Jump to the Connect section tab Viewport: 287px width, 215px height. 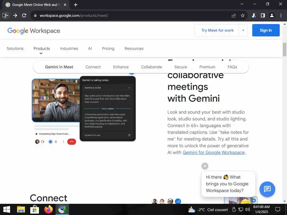point(93,67)
